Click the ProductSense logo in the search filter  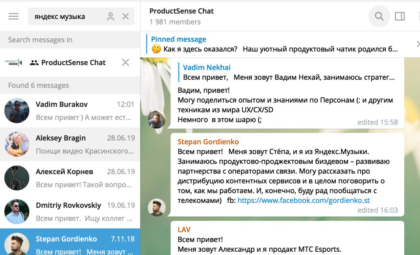tap(13, 62)
